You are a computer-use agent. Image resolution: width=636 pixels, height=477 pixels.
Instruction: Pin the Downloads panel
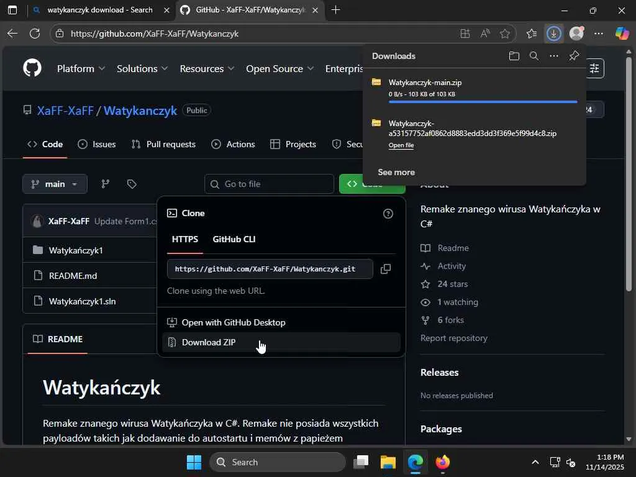pos(574,56)
